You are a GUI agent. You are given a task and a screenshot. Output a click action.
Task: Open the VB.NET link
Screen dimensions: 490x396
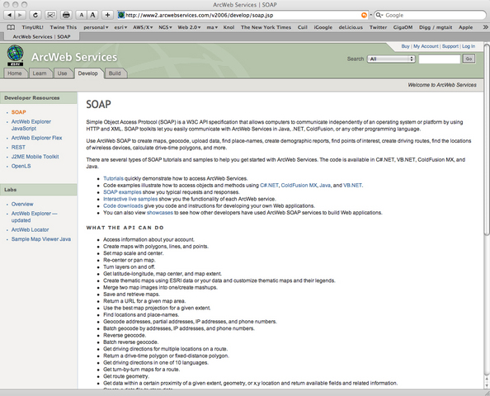pos(352,186)
